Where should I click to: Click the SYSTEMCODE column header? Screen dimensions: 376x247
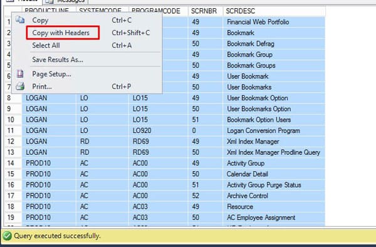pos(100,11)
